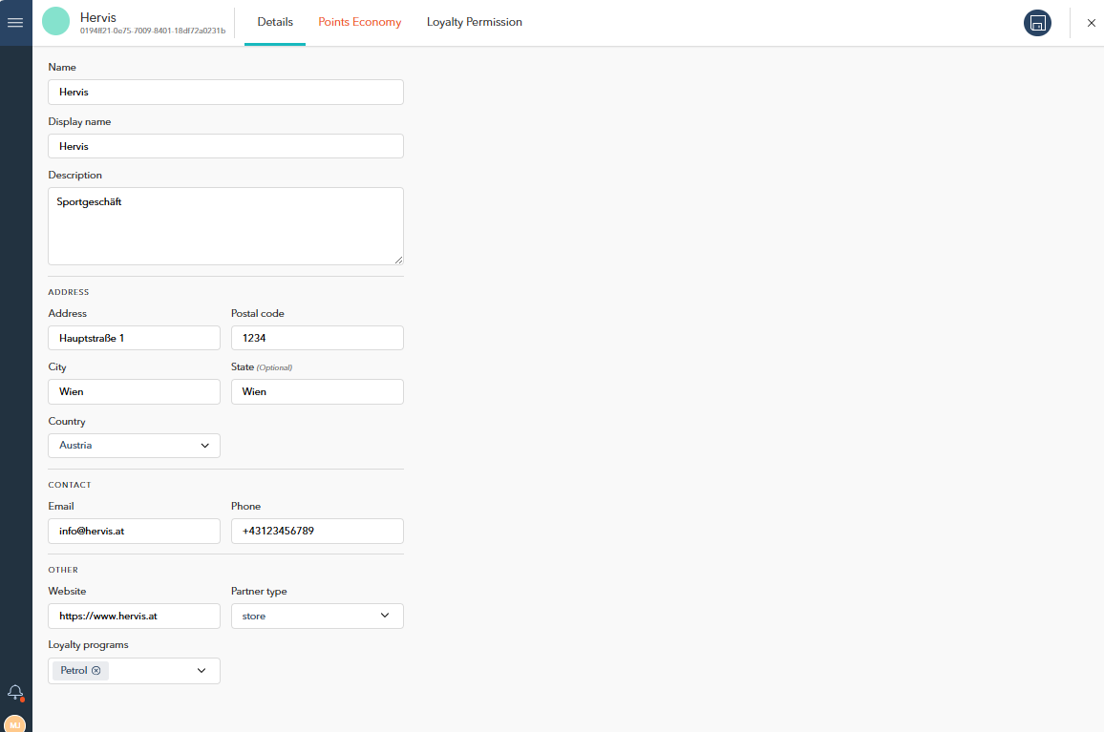This screenshot has width=1104, height=732.
Task: Open the Points Economy tab
Action: [x=360, y=22]
